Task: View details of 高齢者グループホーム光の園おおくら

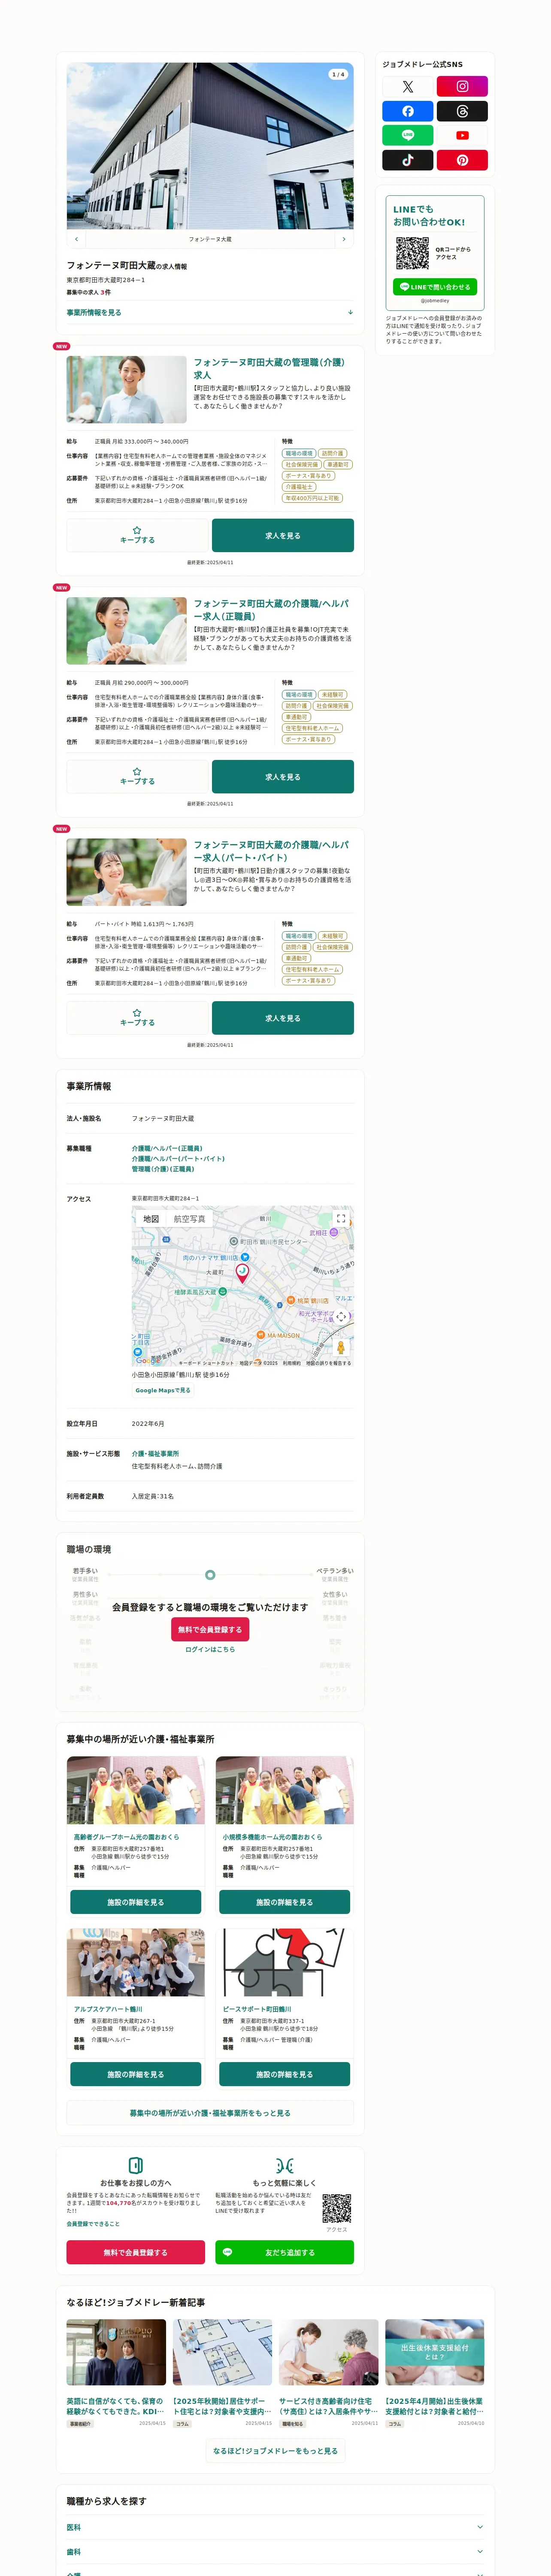Action: 136,1902
